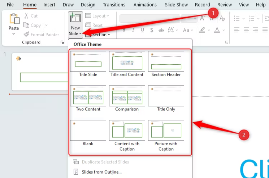Image resolution: width=269 pixels, height=178 pixels.
Task: Open the character spacing AV dropdown
Action: [173, 30]
